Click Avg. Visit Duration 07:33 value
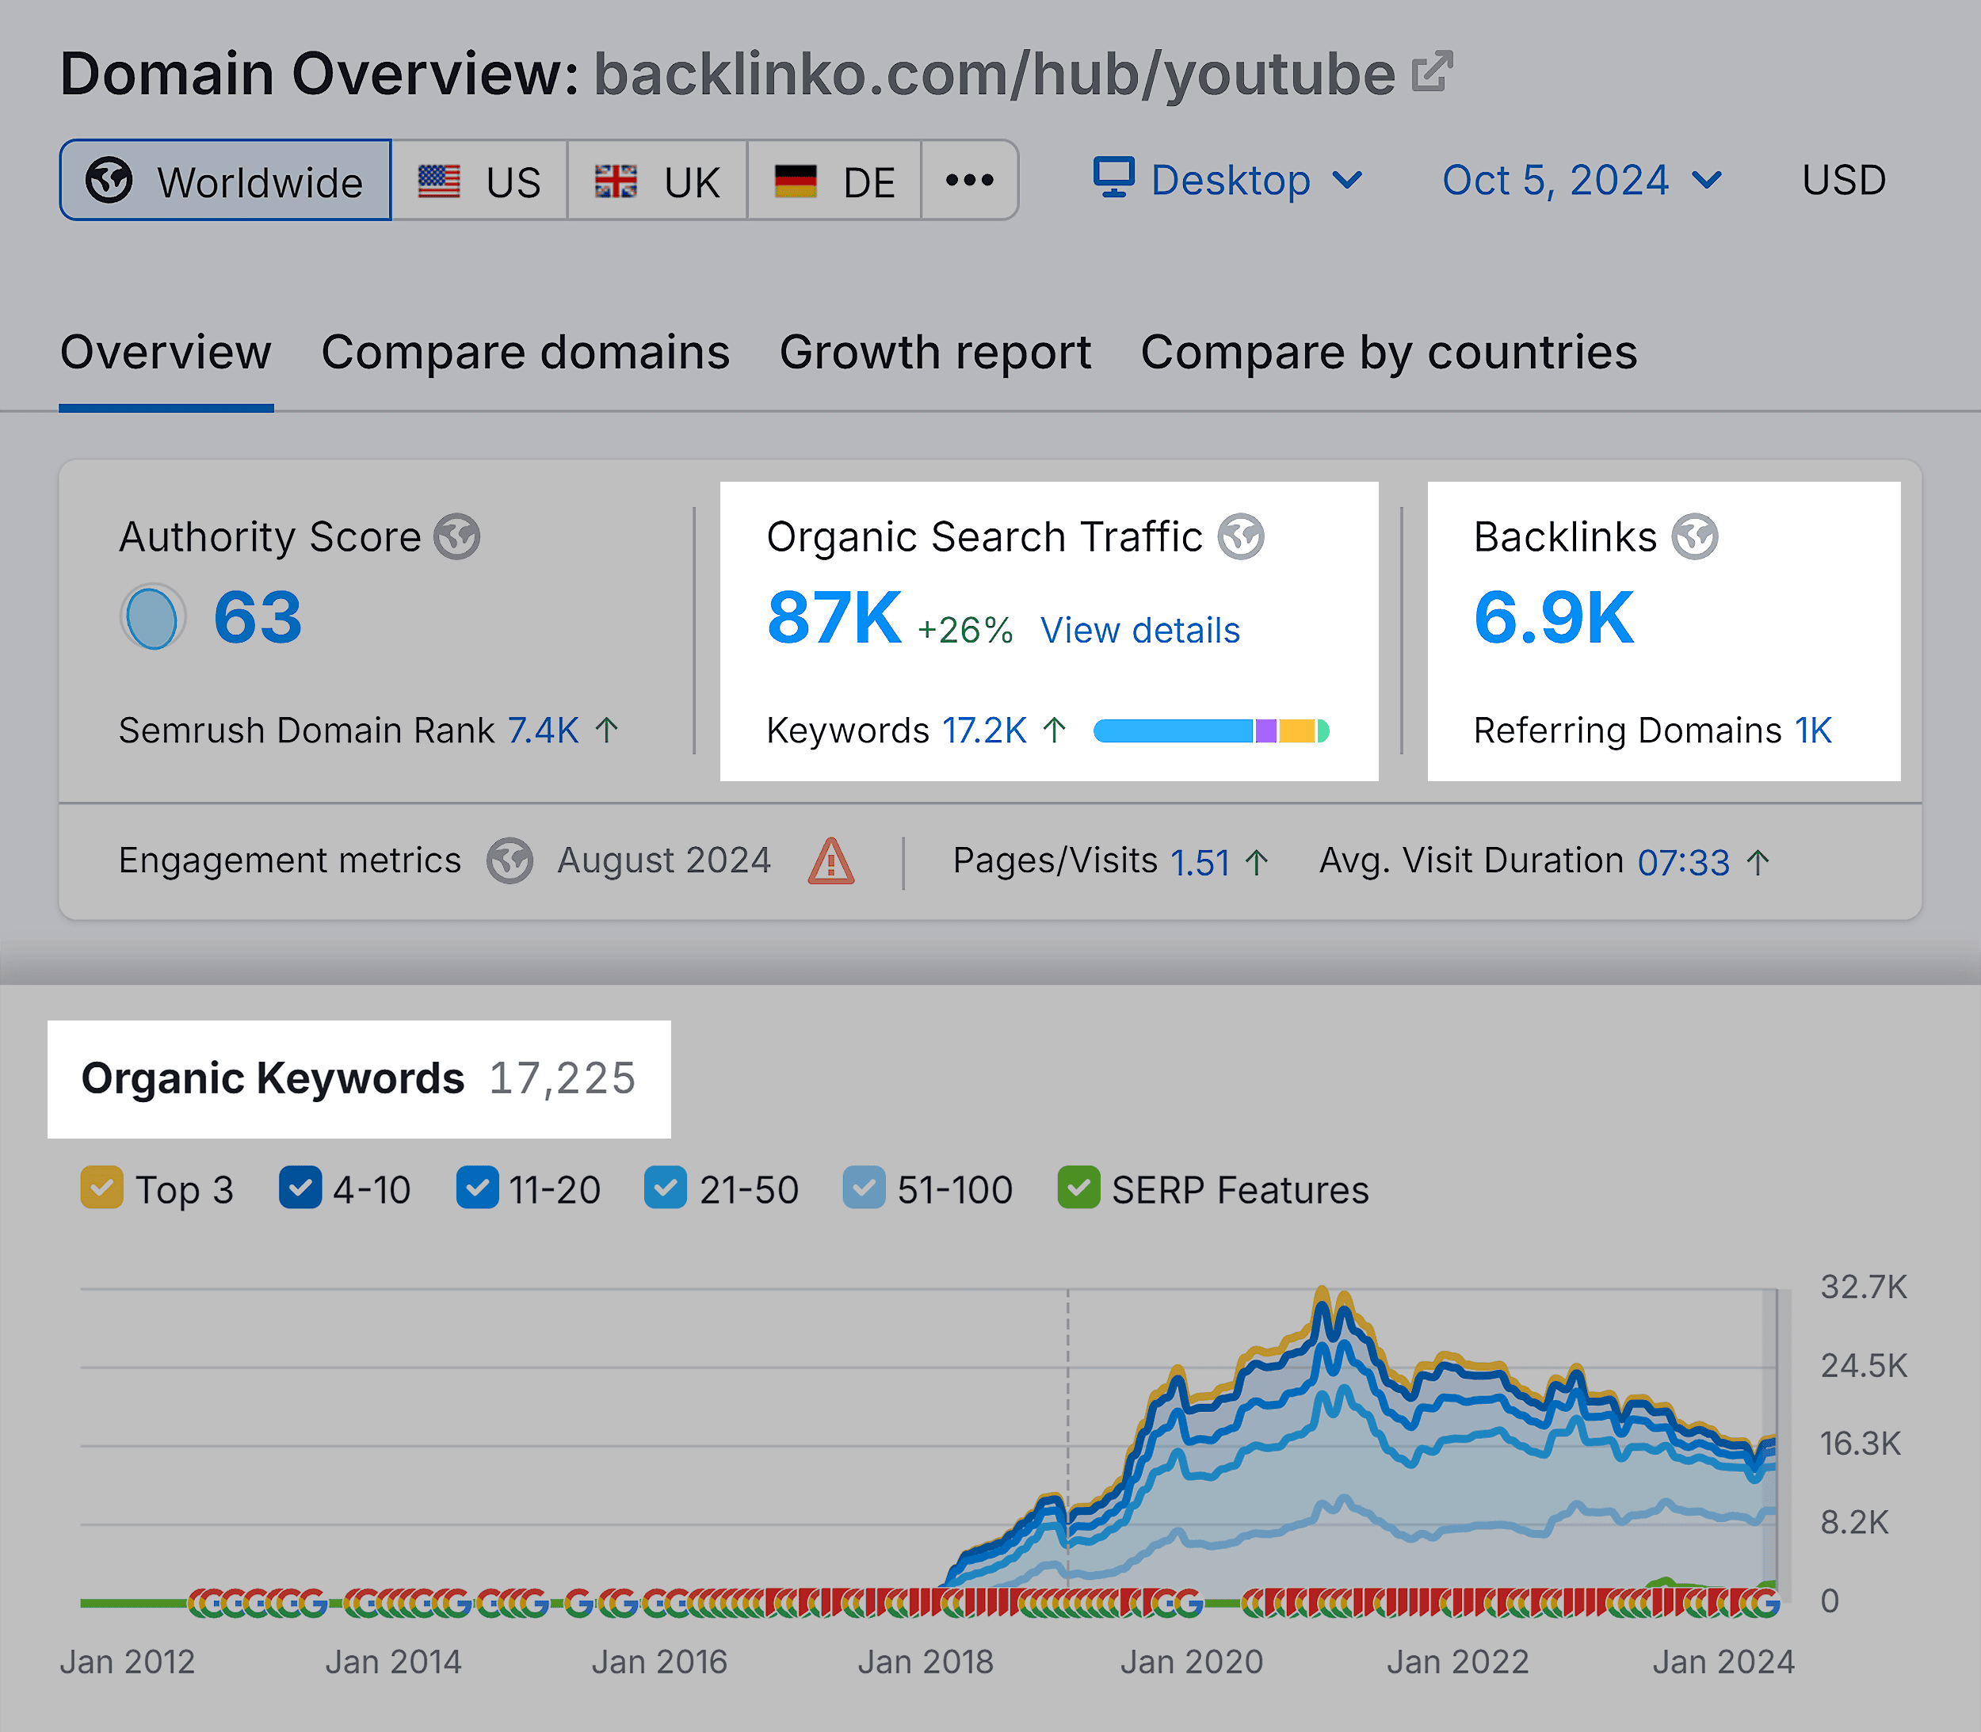The image size is (1981, 1732). (x=1683, y=861)
